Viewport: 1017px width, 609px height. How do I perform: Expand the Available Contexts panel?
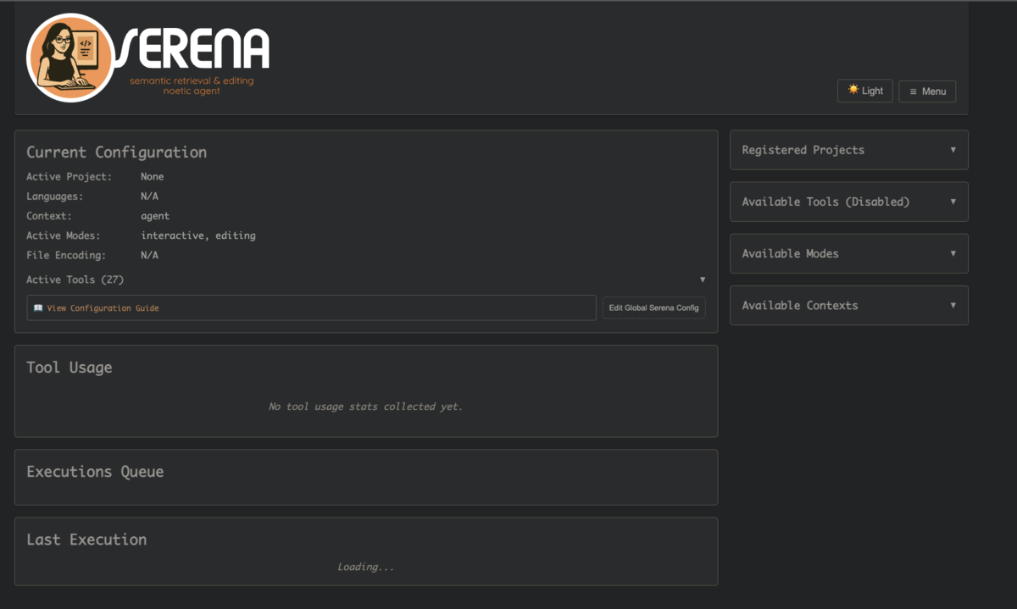tap(848, 305)
